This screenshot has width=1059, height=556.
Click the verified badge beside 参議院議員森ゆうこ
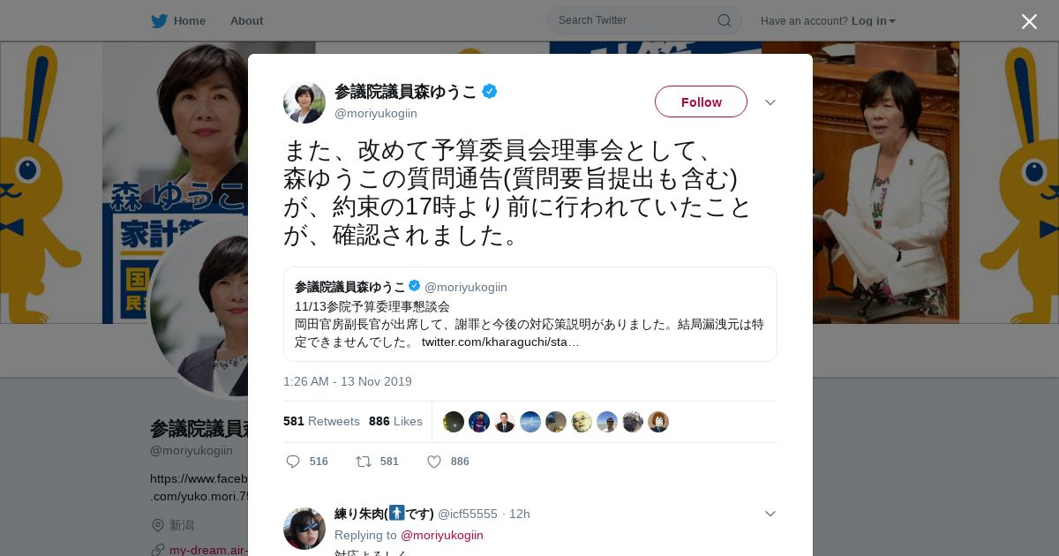(489, 91)
